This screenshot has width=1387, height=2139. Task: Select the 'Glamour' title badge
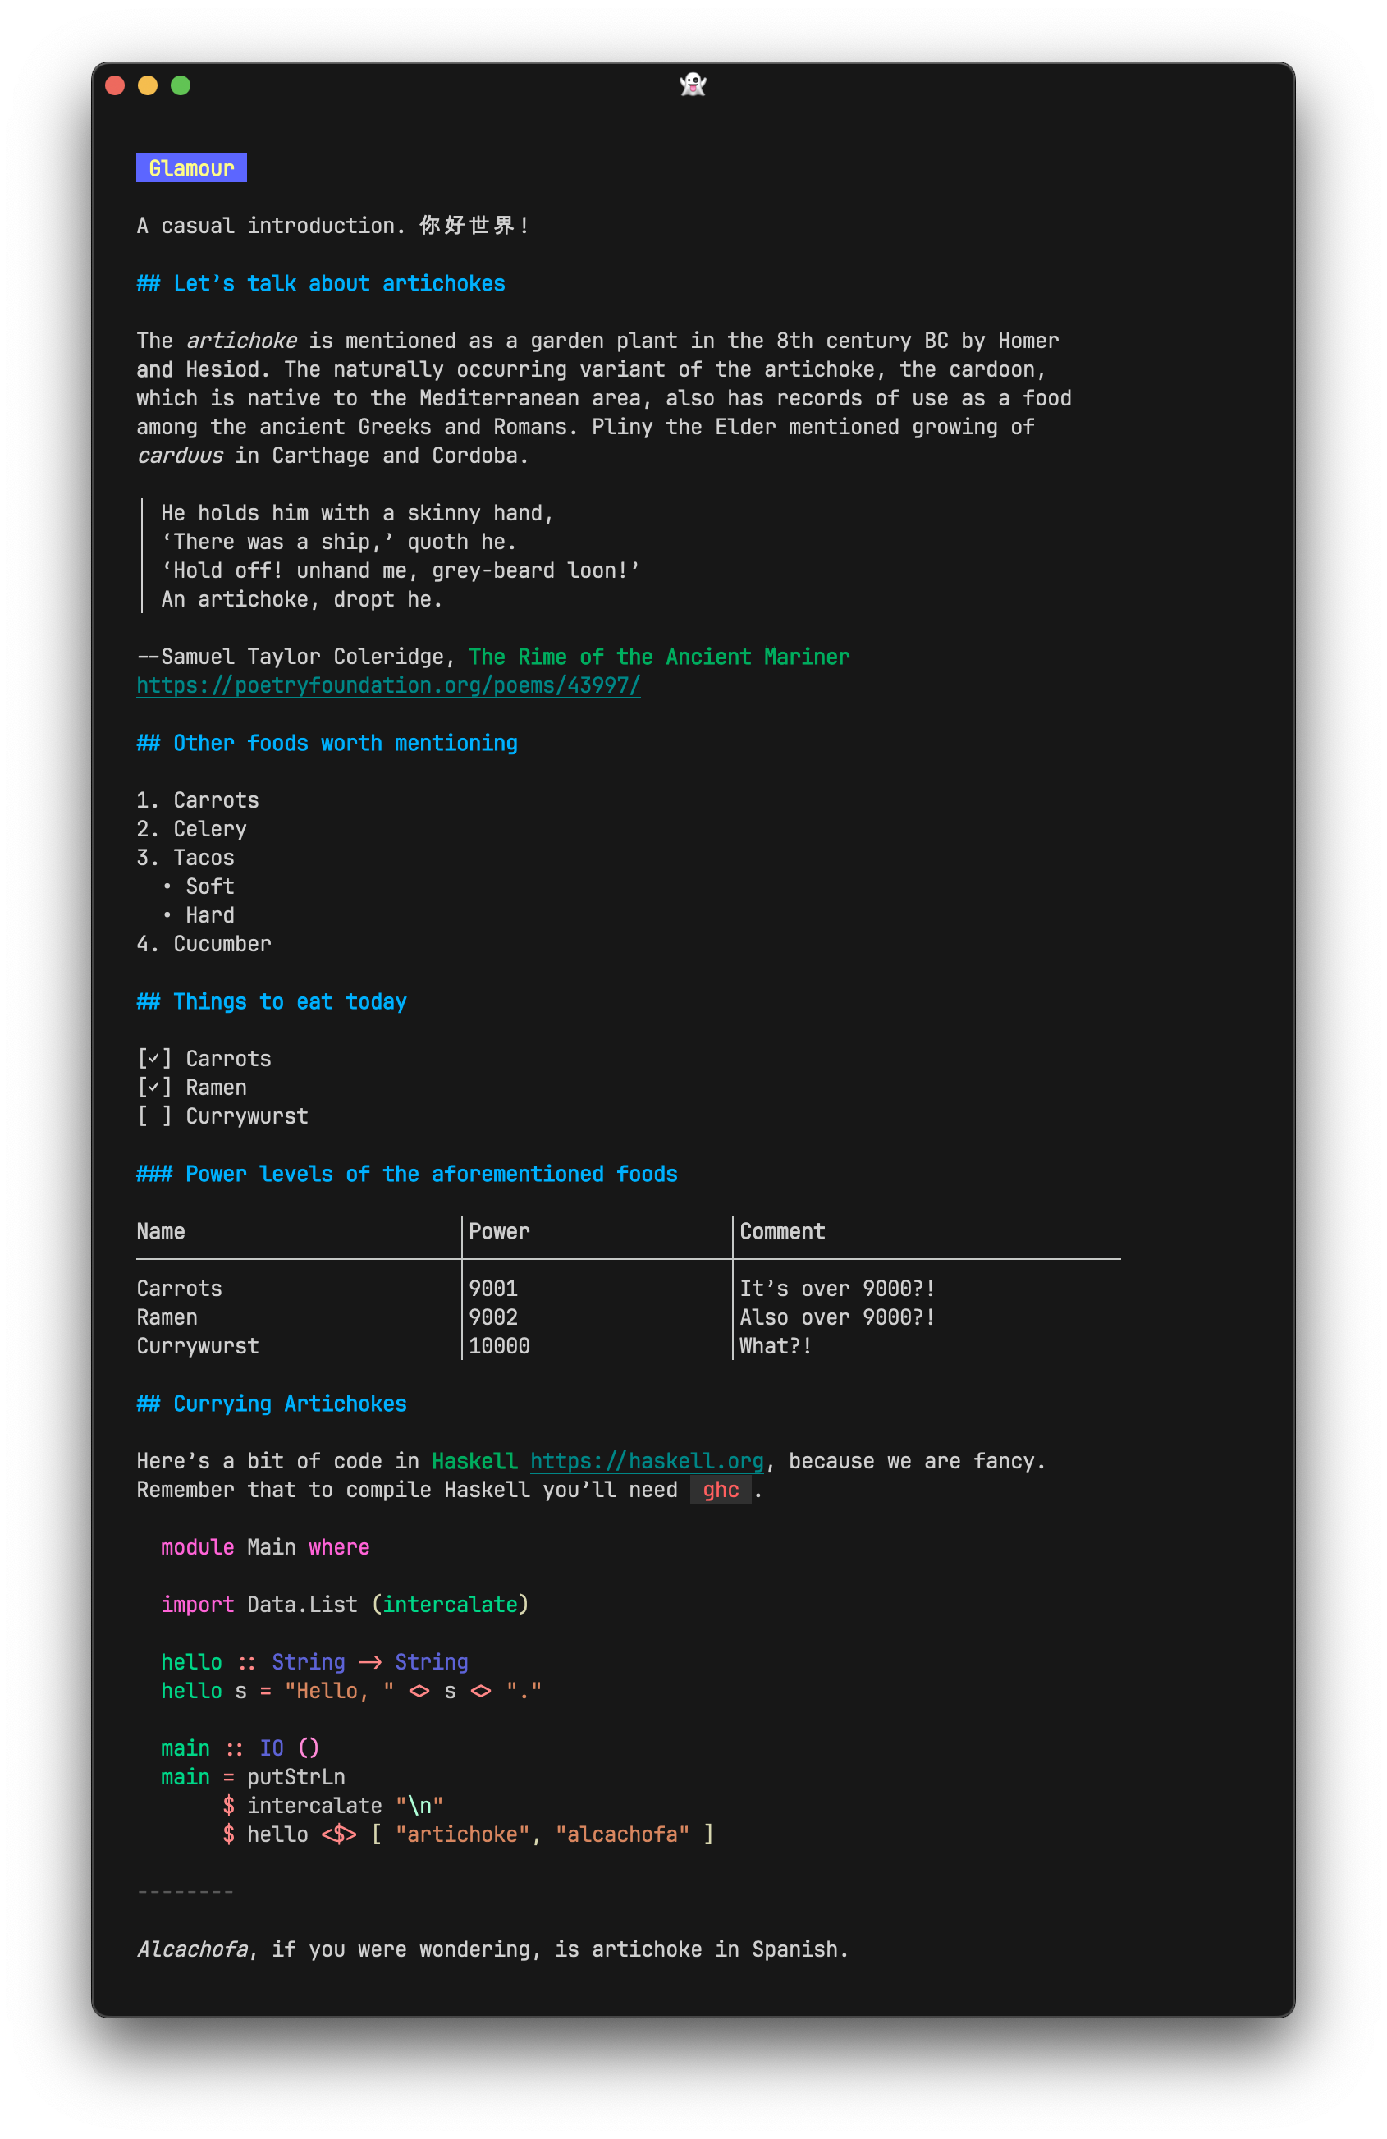(x=191, y=168)
